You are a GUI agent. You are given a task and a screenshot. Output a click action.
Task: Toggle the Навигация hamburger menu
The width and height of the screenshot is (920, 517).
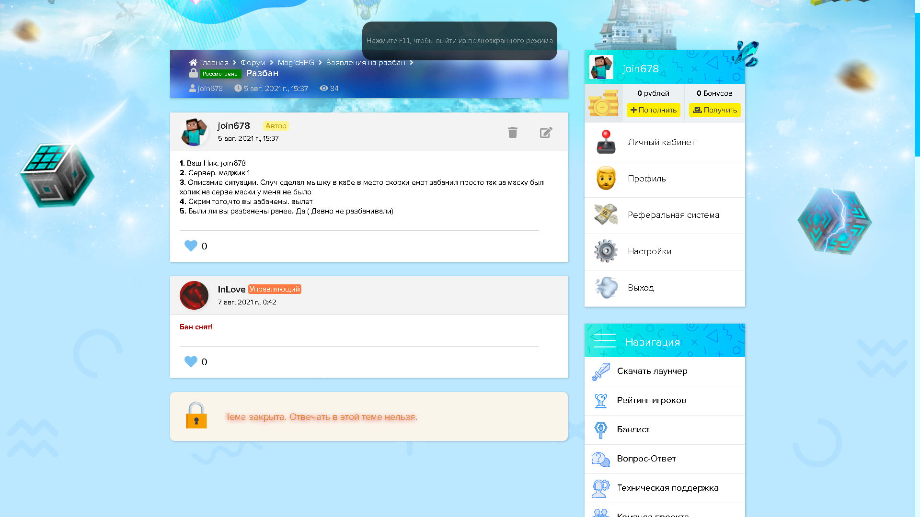click(604, 340)
